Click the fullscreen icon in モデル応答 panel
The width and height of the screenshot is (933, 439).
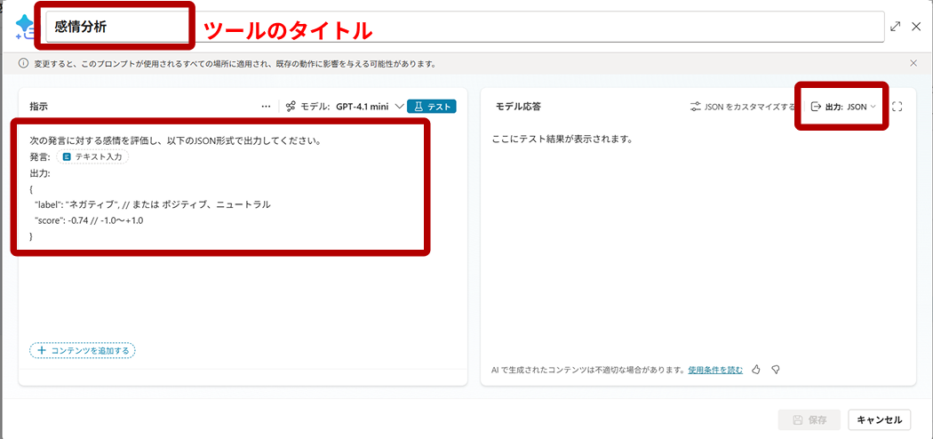897,107
